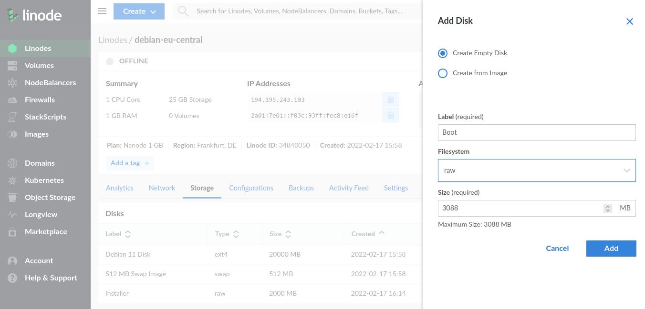Image resolution: width=645 pixels, height=309 pixels.
Task: Cancel the Add Disk form
Action: click(x=557, y=249)
